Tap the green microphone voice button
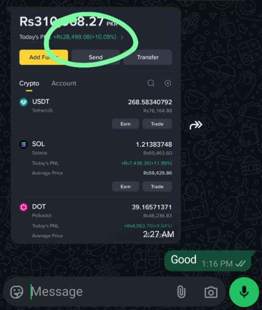The image size is (262, 310). pos(244,292)
